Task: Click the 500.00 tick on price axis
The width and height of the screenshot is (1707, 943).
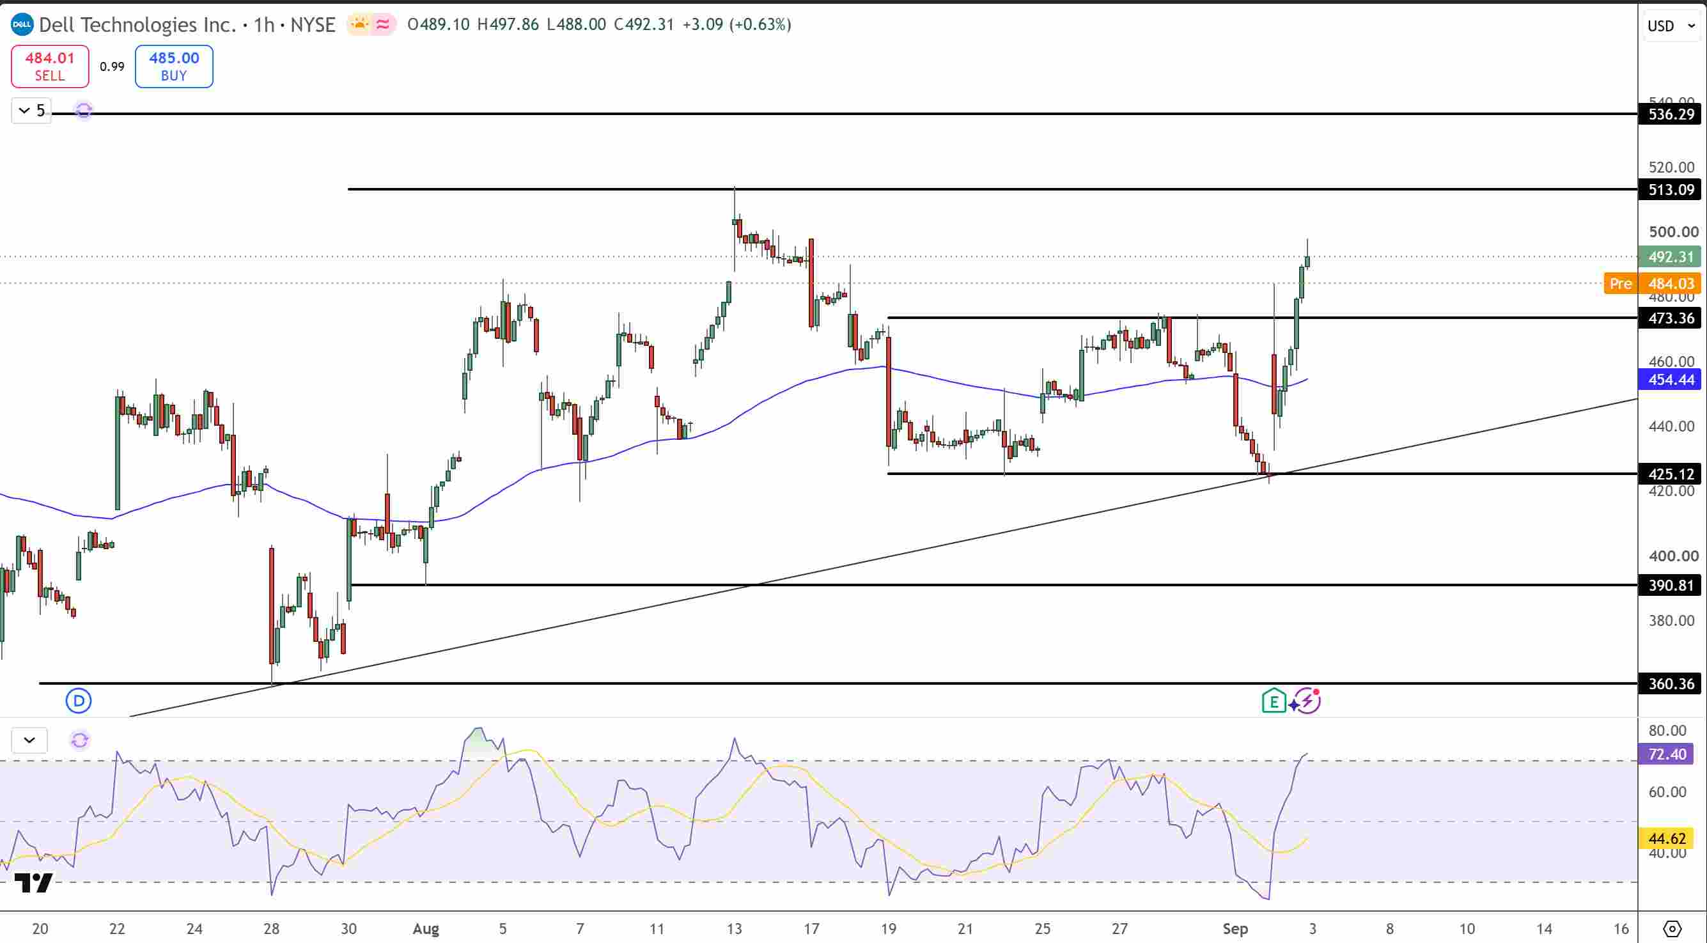Action: (x=1673, y=232)
